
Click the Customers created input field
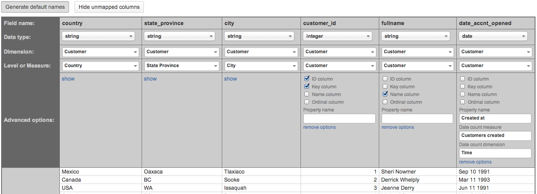click(x=495, y=135)
